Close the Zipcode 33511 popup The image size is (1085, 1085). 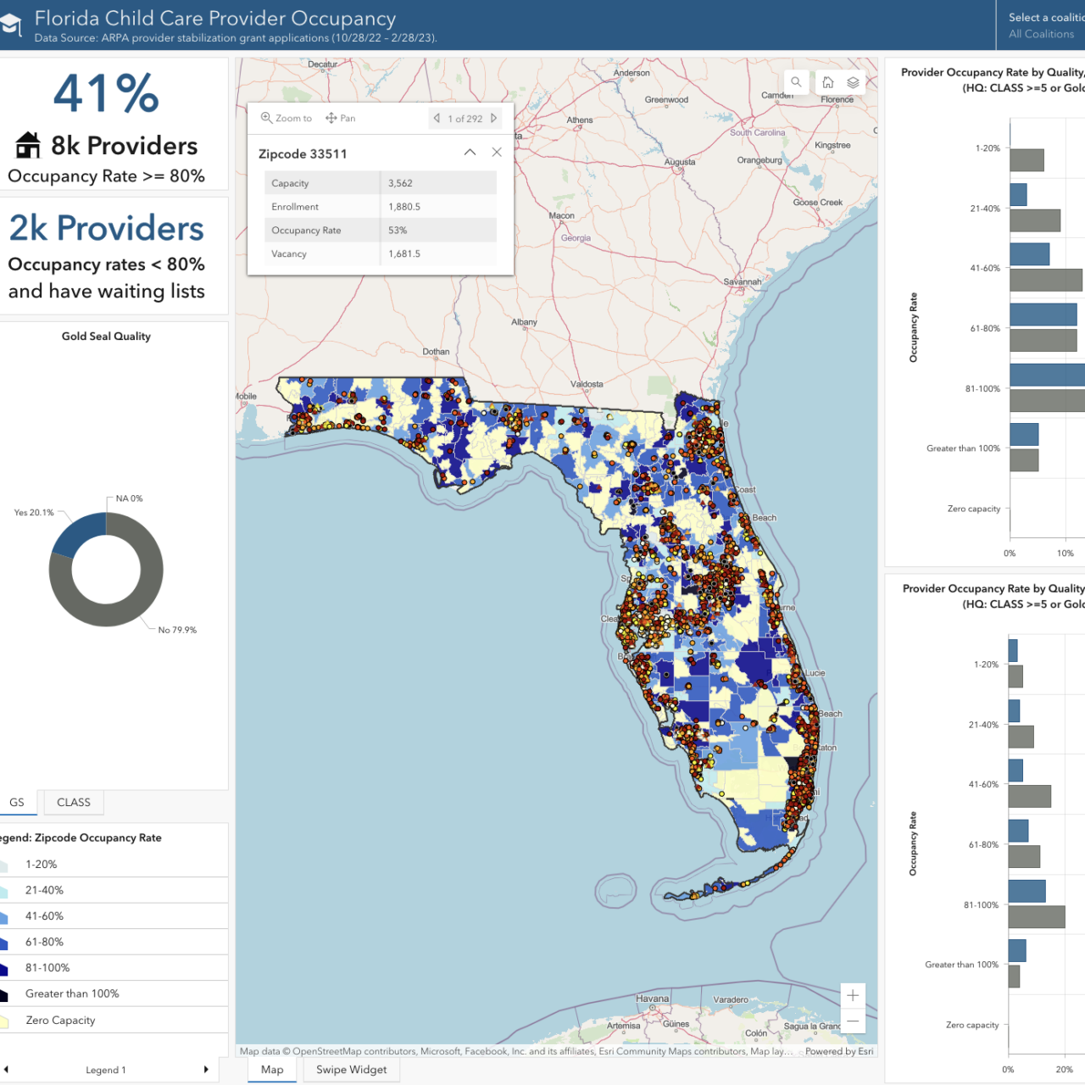click(x=497, y=153)
